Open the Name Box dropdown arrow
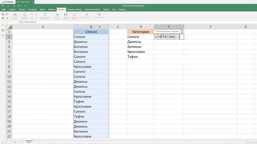The image size is (257, 144). click(x=18, y=22)
